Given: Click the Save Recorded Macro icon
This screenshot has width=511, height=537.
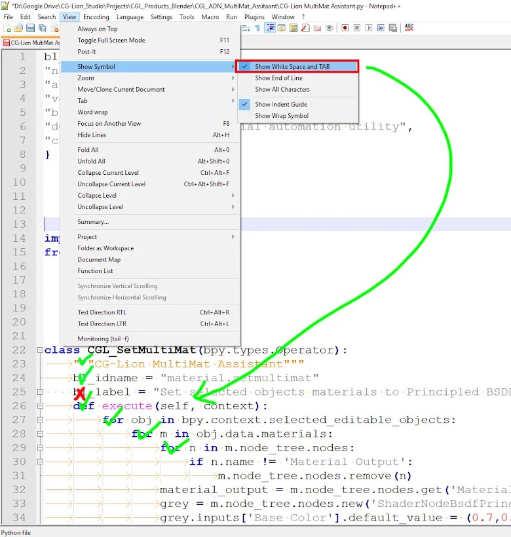Looking at the screenshot, I should pyautogui.click(x=393, y=28).
